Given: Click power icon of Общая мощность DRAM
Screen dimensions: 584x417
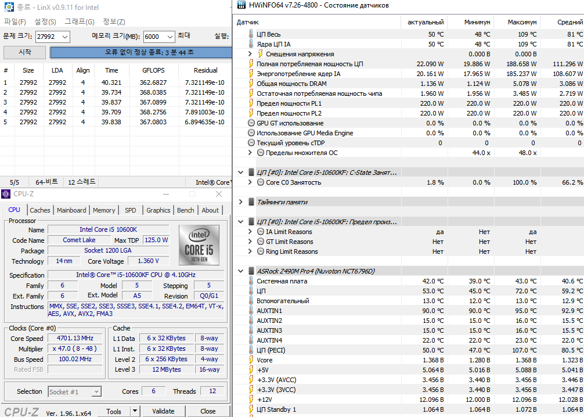Looking at the screenshot, I should (251, 84).
